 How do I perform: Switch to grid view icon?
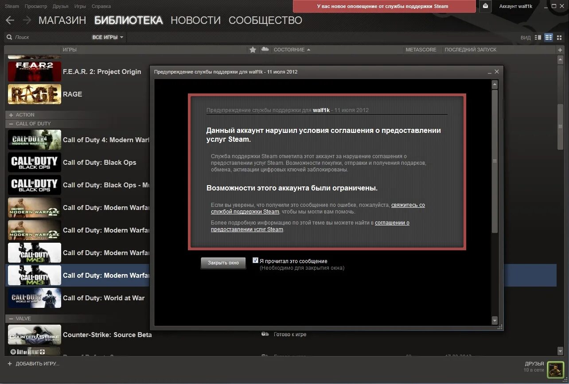pyautogui.click(x=560, y=38)
